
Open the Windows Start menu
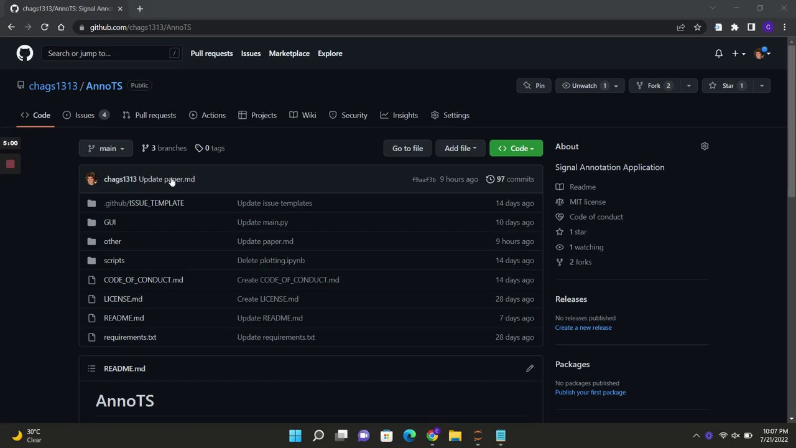(295, 436)
